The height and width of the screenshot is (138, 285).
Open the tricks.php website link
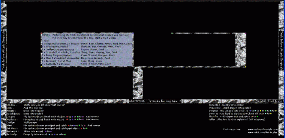click(262, 133)
